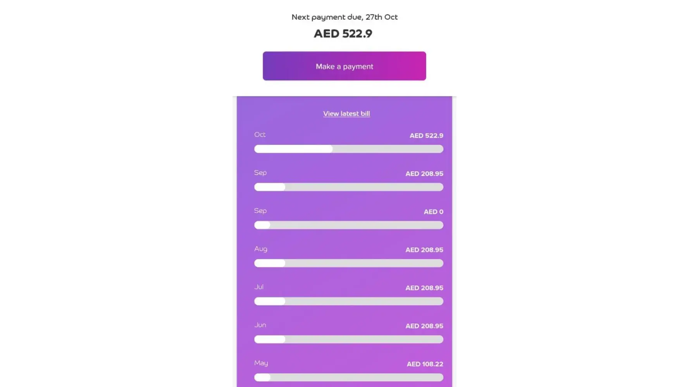
Task: Select the Jul bill progress bar
Action: (348, 301)
